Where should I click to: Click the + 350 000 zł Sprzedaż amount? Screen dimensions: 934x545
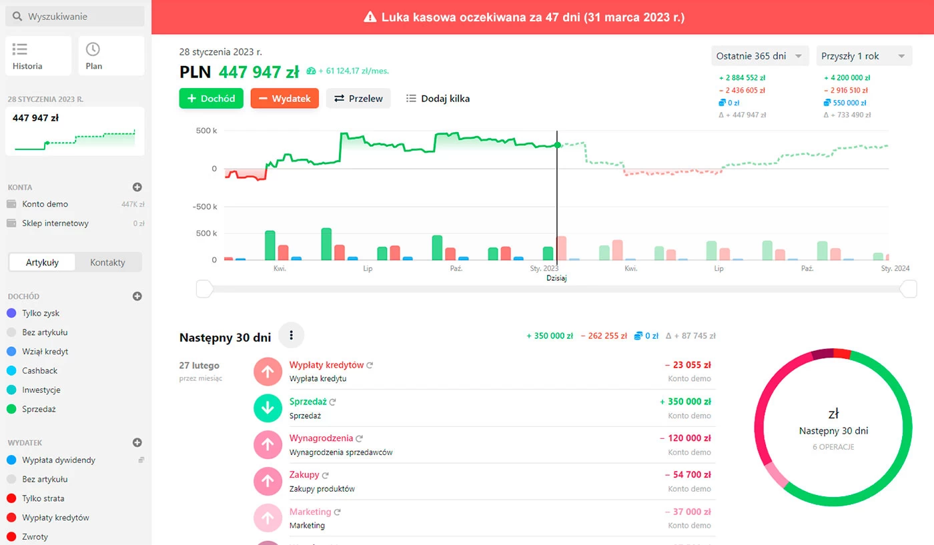click(685, 402)
